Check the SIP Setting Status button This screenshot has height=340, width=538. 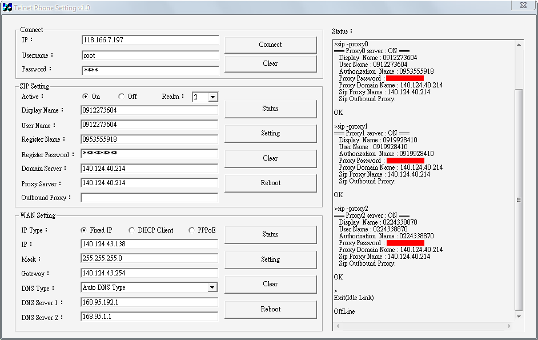pyautogui.click(x=270, y=109)
